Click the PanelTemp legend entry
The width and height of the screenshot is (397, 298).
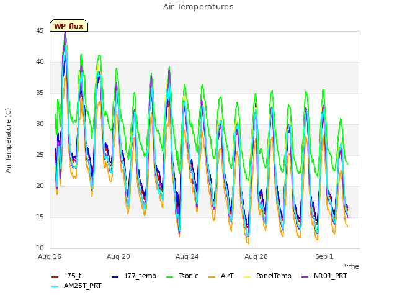(x=267, y=276)
